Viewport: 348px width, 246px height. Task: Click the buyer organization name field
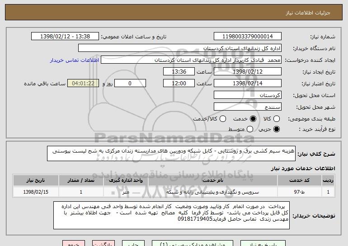[180, 48]
